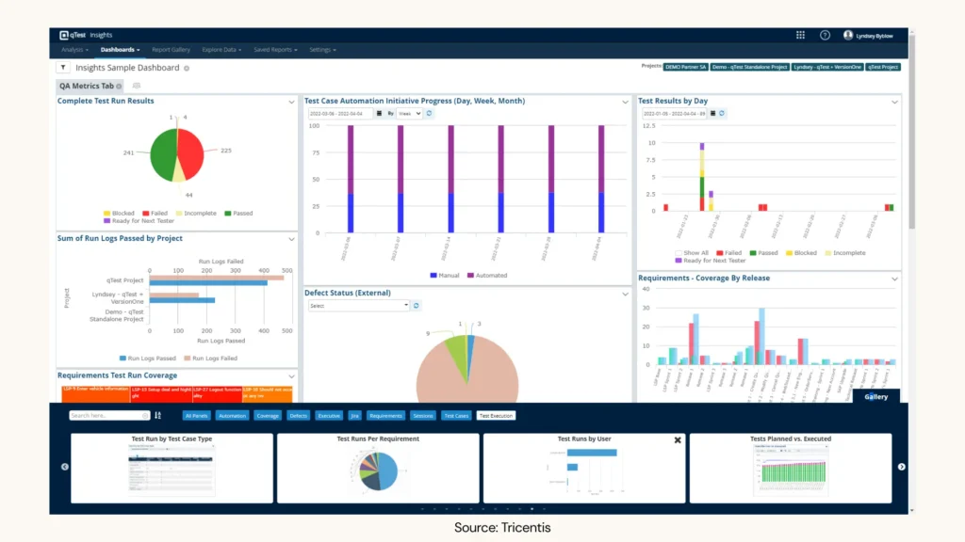Toggle the Show All legend in Test Results
This screenshot has height=542, width=965.
(x=692, y=253)
